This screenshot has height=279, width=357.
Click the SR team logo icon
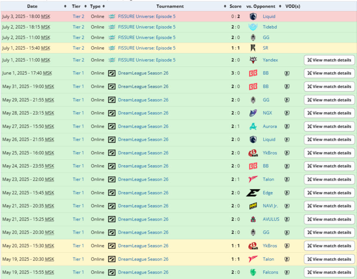pos(253,48)
